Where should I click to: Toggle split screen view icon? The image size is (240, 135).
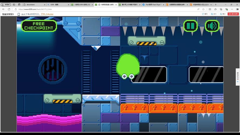pyautogui.click(x=210, y=9)
